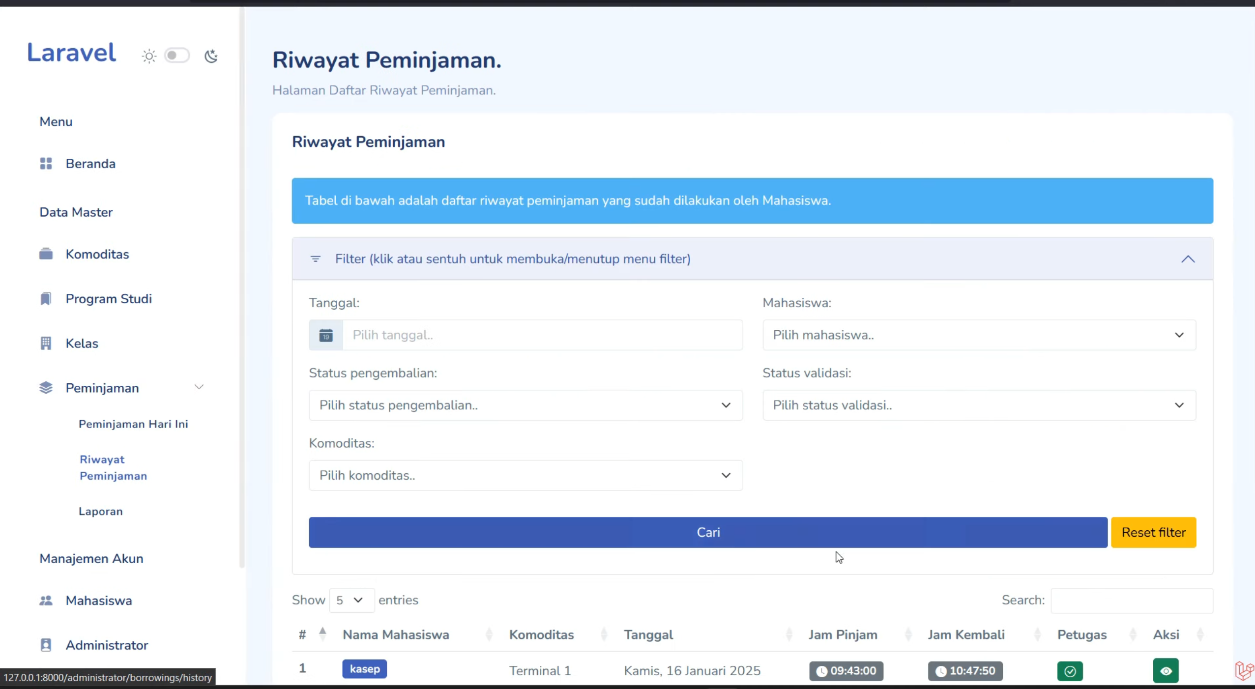View details with green eye button

tap(1166, 671)
